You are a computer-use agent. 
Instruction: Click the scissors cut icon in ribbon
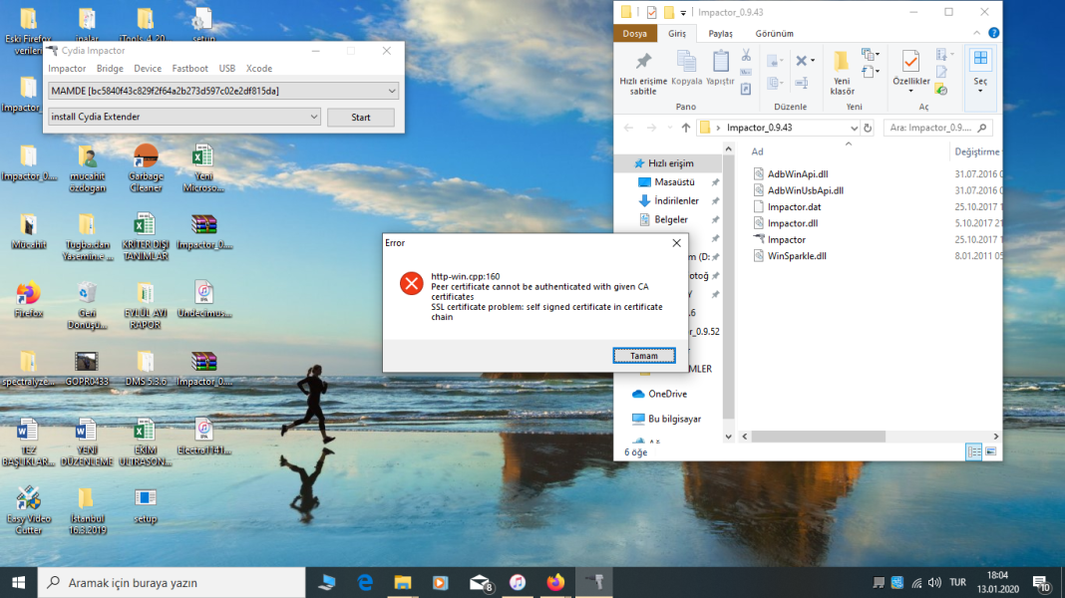746,55
